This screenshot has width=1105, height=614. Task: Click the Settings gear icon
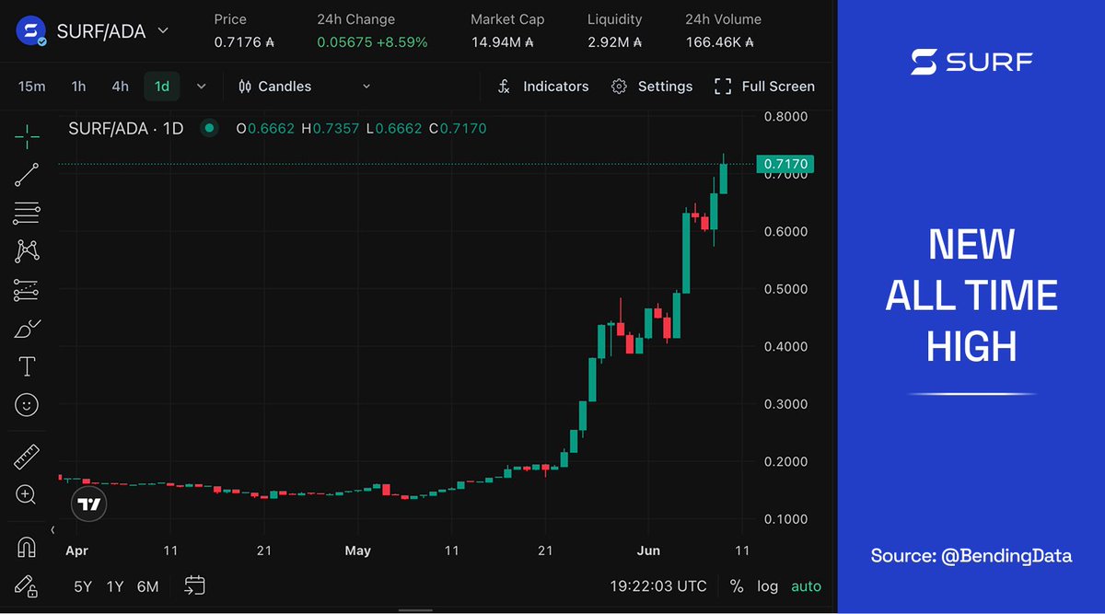pos(619,87)
